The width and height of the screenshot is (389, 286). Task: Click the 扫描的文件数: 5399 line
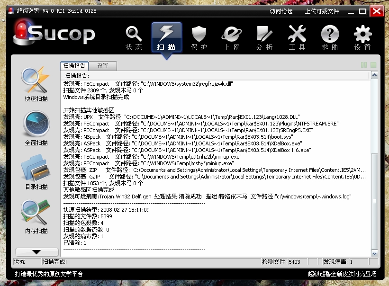tap(88, 216)
